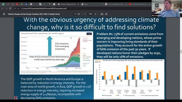Click 'CO2 emissions from emerging economies' label
This screenshot has height=102, width=182.
click(x=62, y=46)
